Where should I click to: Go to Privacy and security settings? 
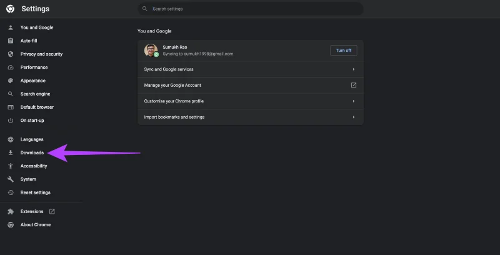pos(41,54)
